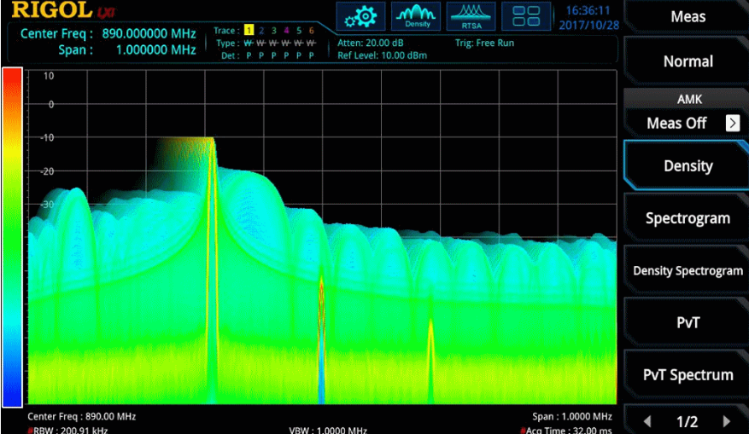Go to next menu page arrow
This screenshot has width=749, height=434.
(727, 421)
